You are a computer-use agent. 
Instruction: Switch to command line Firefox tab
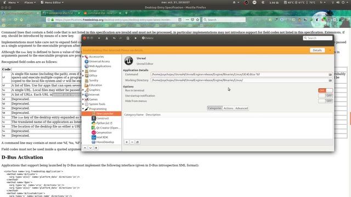(x=103, y=13)
